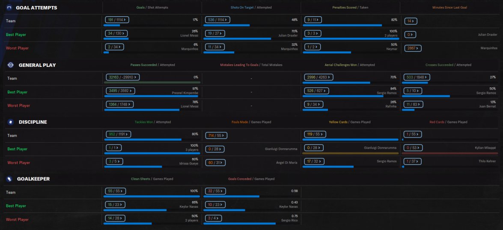Click Red Cards / Games Played header
Viewport: 503px width, 230px height.
click(448, 122)
